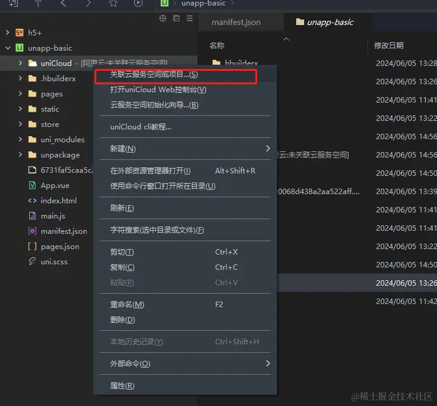Click the green unapp-basic project icon
437x406 pixels.
pos(20,48)
